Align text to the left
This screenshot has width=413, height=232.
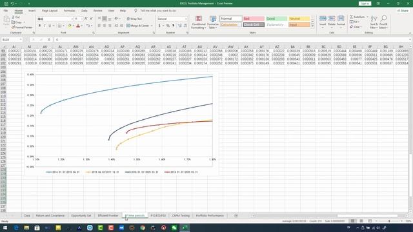(99, 26)
